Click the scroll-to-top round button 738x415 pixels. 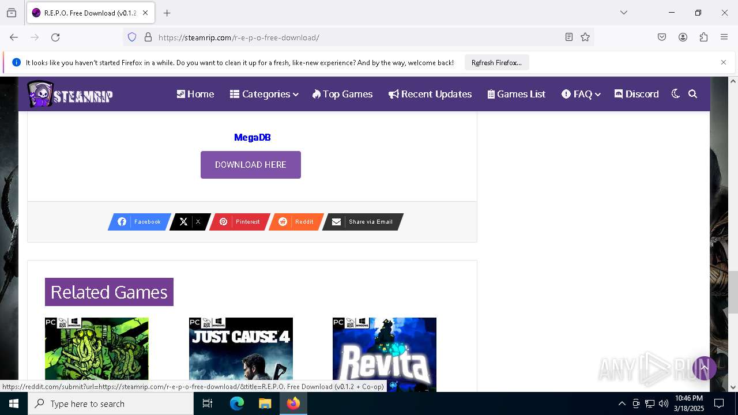coord(704,368)
